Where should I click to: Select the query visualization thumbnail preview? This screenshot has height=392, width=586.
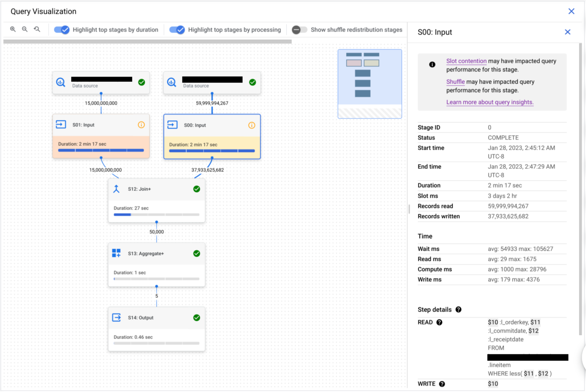tap(370, 83)
